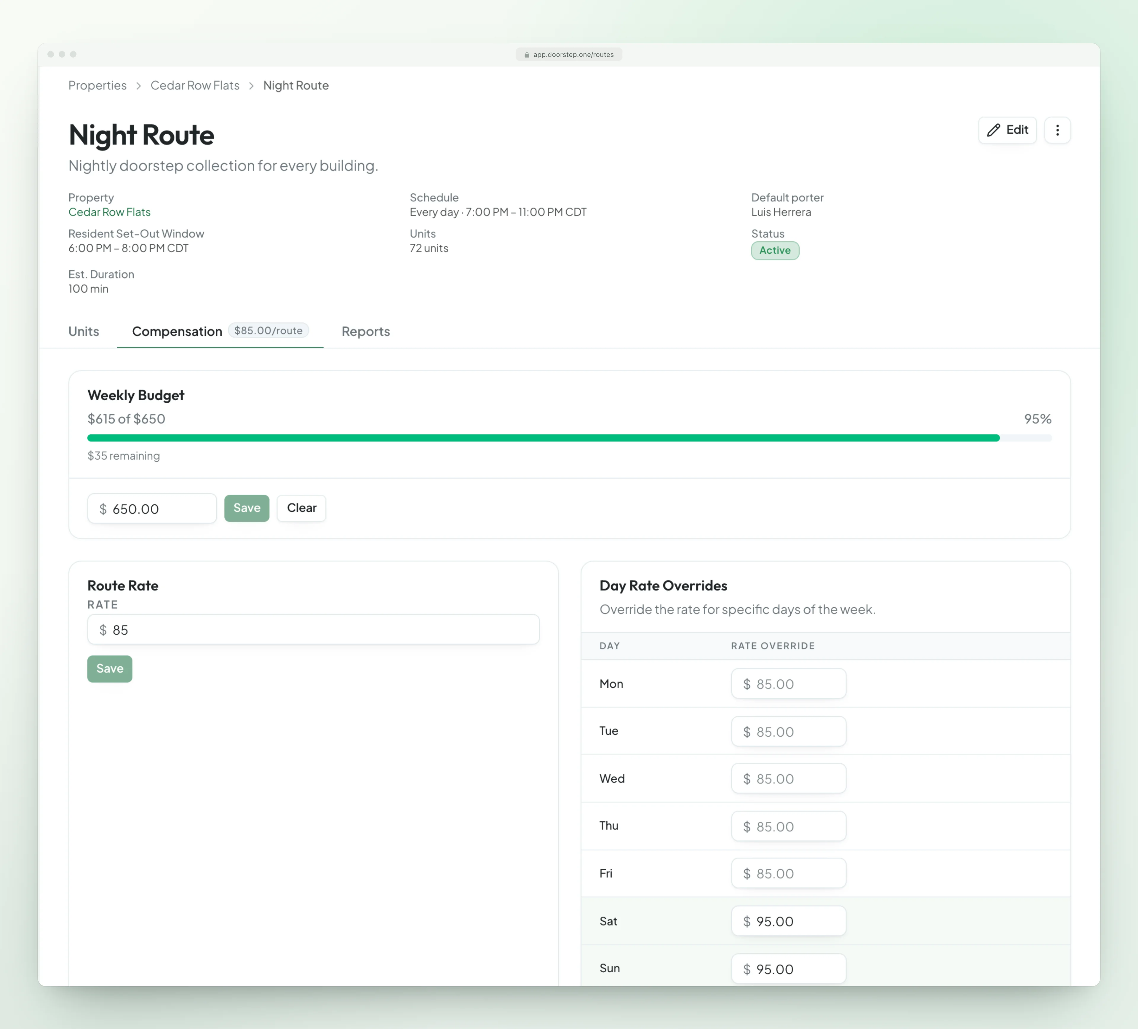Open the Reports tab
This screenshot has width=1138, height=1029.
point(366,332)
